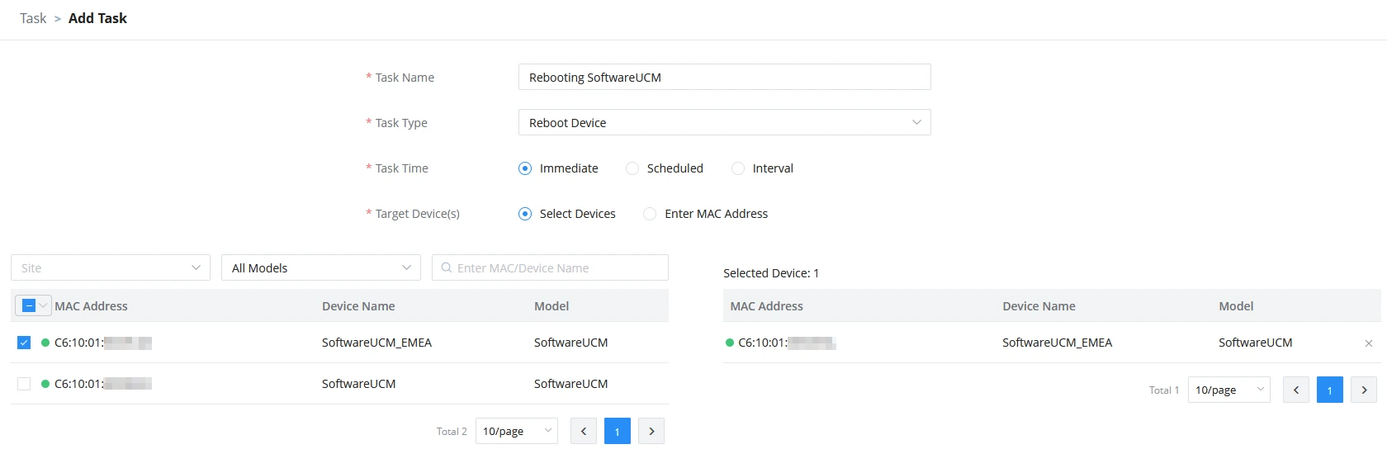Image resolution: width=1387 pixels, height=454 pixels.
Task: Click MAC Address header in selected devices
Action: coord(766,306)
